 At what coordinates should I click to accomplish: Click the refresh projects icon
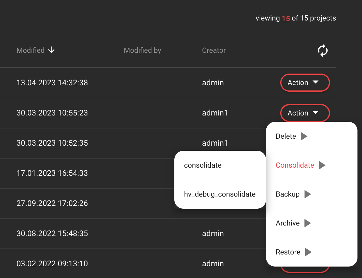322,50
